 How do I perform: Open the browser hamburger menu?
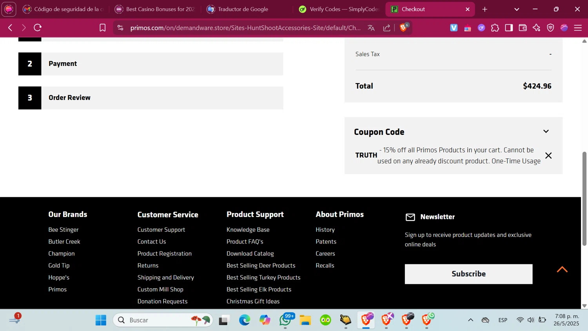(x=578, y=27)
